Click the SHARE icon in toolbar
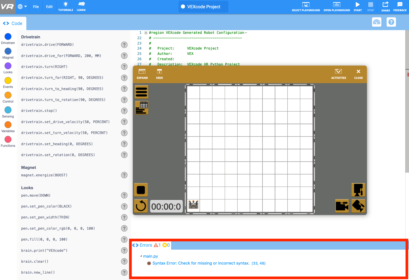The height and width of the screenshot is (280, 409). (385, 5)
